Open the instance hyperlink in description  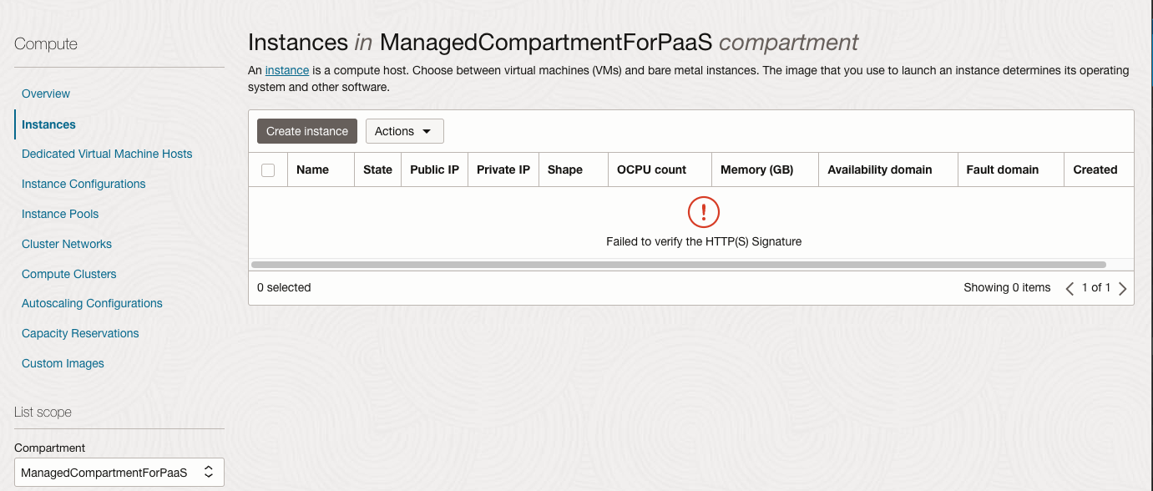pos(287,70)
